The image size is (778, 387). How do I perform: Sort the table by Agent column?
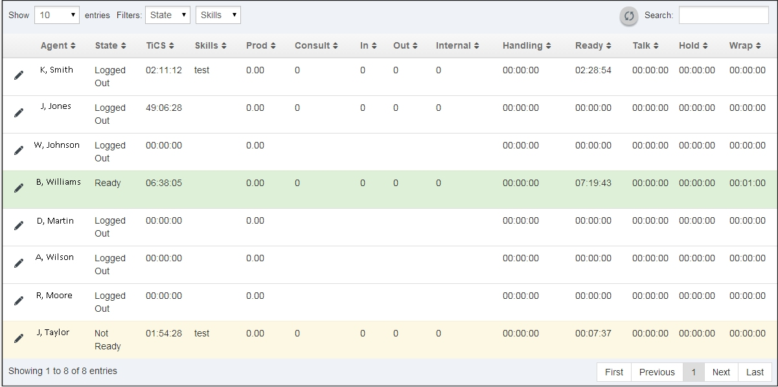(58, 45)
